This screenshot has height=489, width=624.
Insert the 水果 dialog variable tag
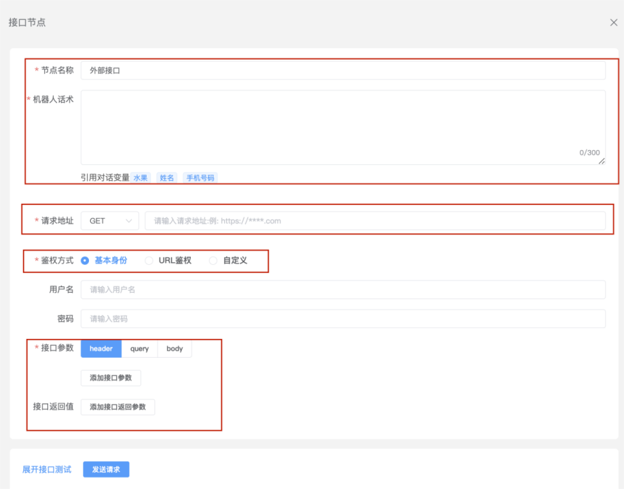(x=141, y=178)
